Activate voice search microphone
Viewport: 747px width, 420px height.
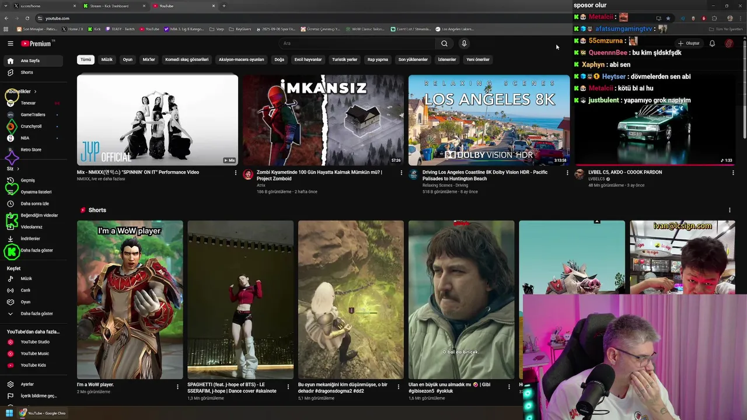point(464,43)
